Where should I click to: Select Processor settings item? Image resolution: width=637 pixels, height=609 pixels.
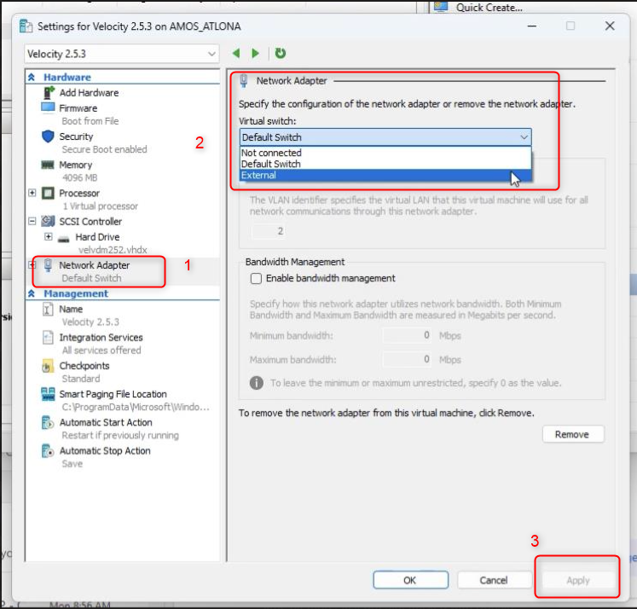79,193
